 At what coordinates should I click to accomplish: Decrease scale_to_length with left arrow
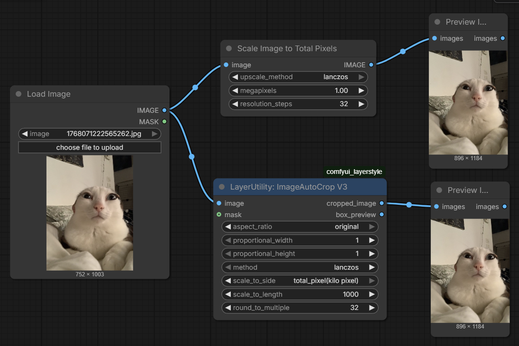[228, 294]
